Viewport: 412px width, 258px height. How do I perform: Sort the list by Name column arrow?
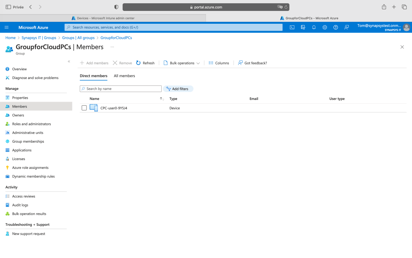tap(161, 99)
